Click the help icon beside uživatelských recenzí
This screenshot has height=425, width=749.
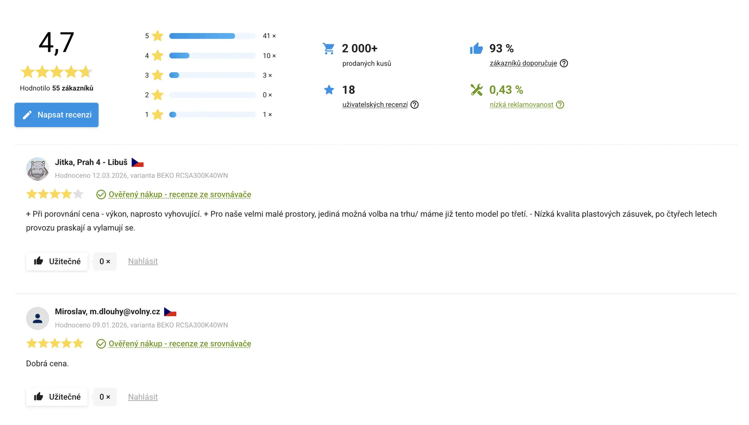click(414, 104)
